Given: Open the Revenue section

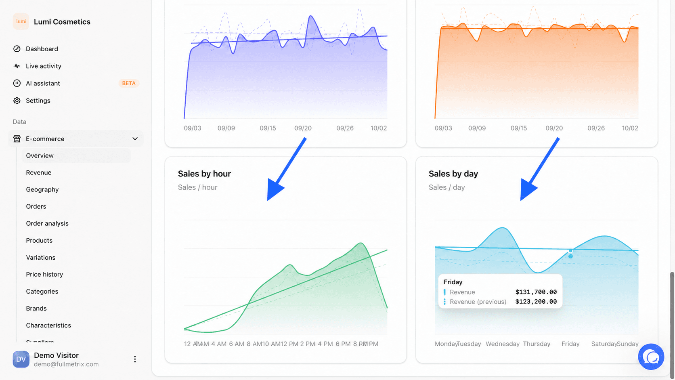Looking at the screenshot, I should [39, 172].
